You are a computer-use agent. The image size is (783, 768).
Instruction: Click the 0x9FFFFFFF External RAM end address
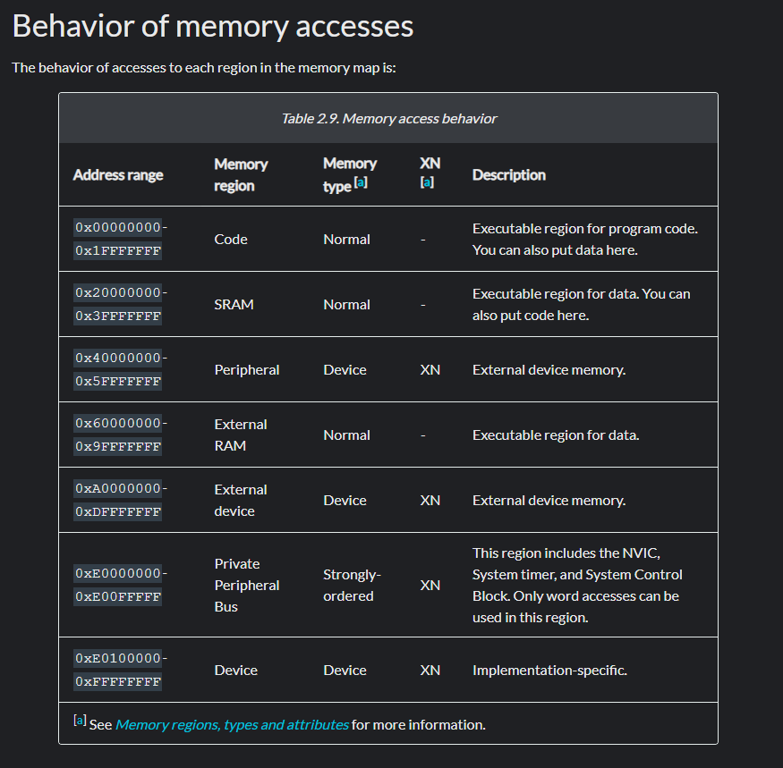(118, 447)
